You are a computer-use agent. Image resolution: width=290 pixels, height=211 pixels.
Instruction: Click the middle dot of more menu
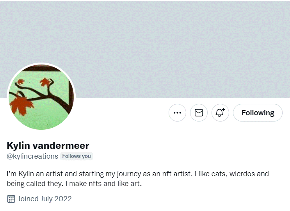pyautogui.click(x=177, y=113)
